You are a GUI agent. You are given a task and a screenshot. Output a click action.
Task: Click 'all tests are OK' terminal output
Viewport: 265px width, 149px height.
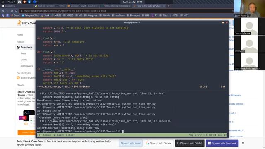(x=49, y=111)
